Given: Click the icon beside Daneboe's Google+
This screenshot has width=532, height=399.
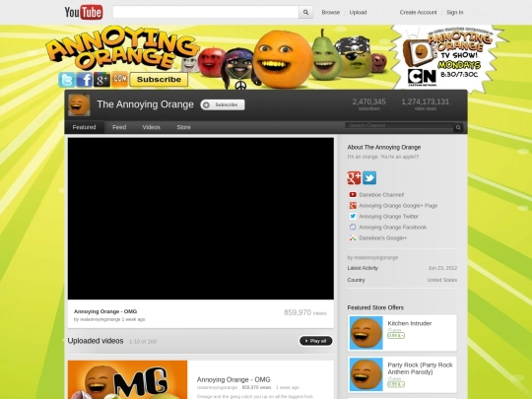Looking at the screenshot, I should click(353, 237).
